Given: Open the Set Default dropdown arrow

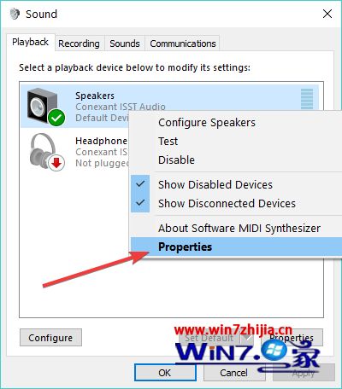Looking at the screenshot, I should (x=247, y=338).
